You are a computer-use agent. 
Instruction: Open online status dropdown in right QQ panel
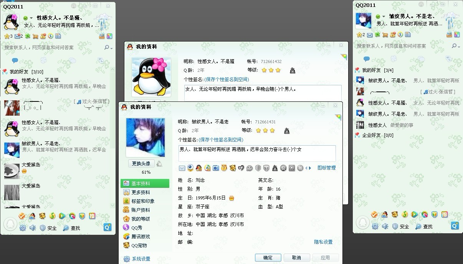[x=380, y=17]
